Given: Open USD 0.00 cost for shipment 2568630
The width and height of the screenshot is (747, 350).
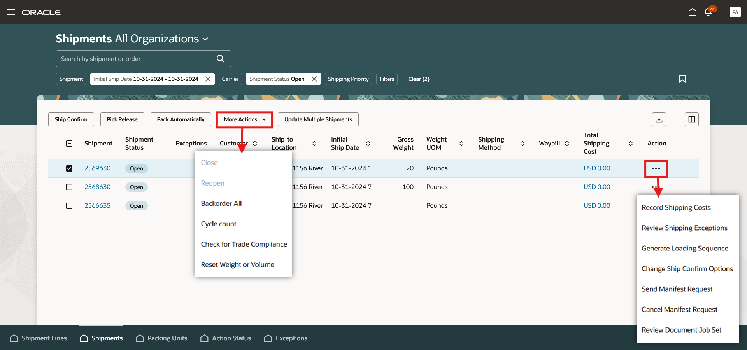Looking at the screenshot, I should coord(597,187).
